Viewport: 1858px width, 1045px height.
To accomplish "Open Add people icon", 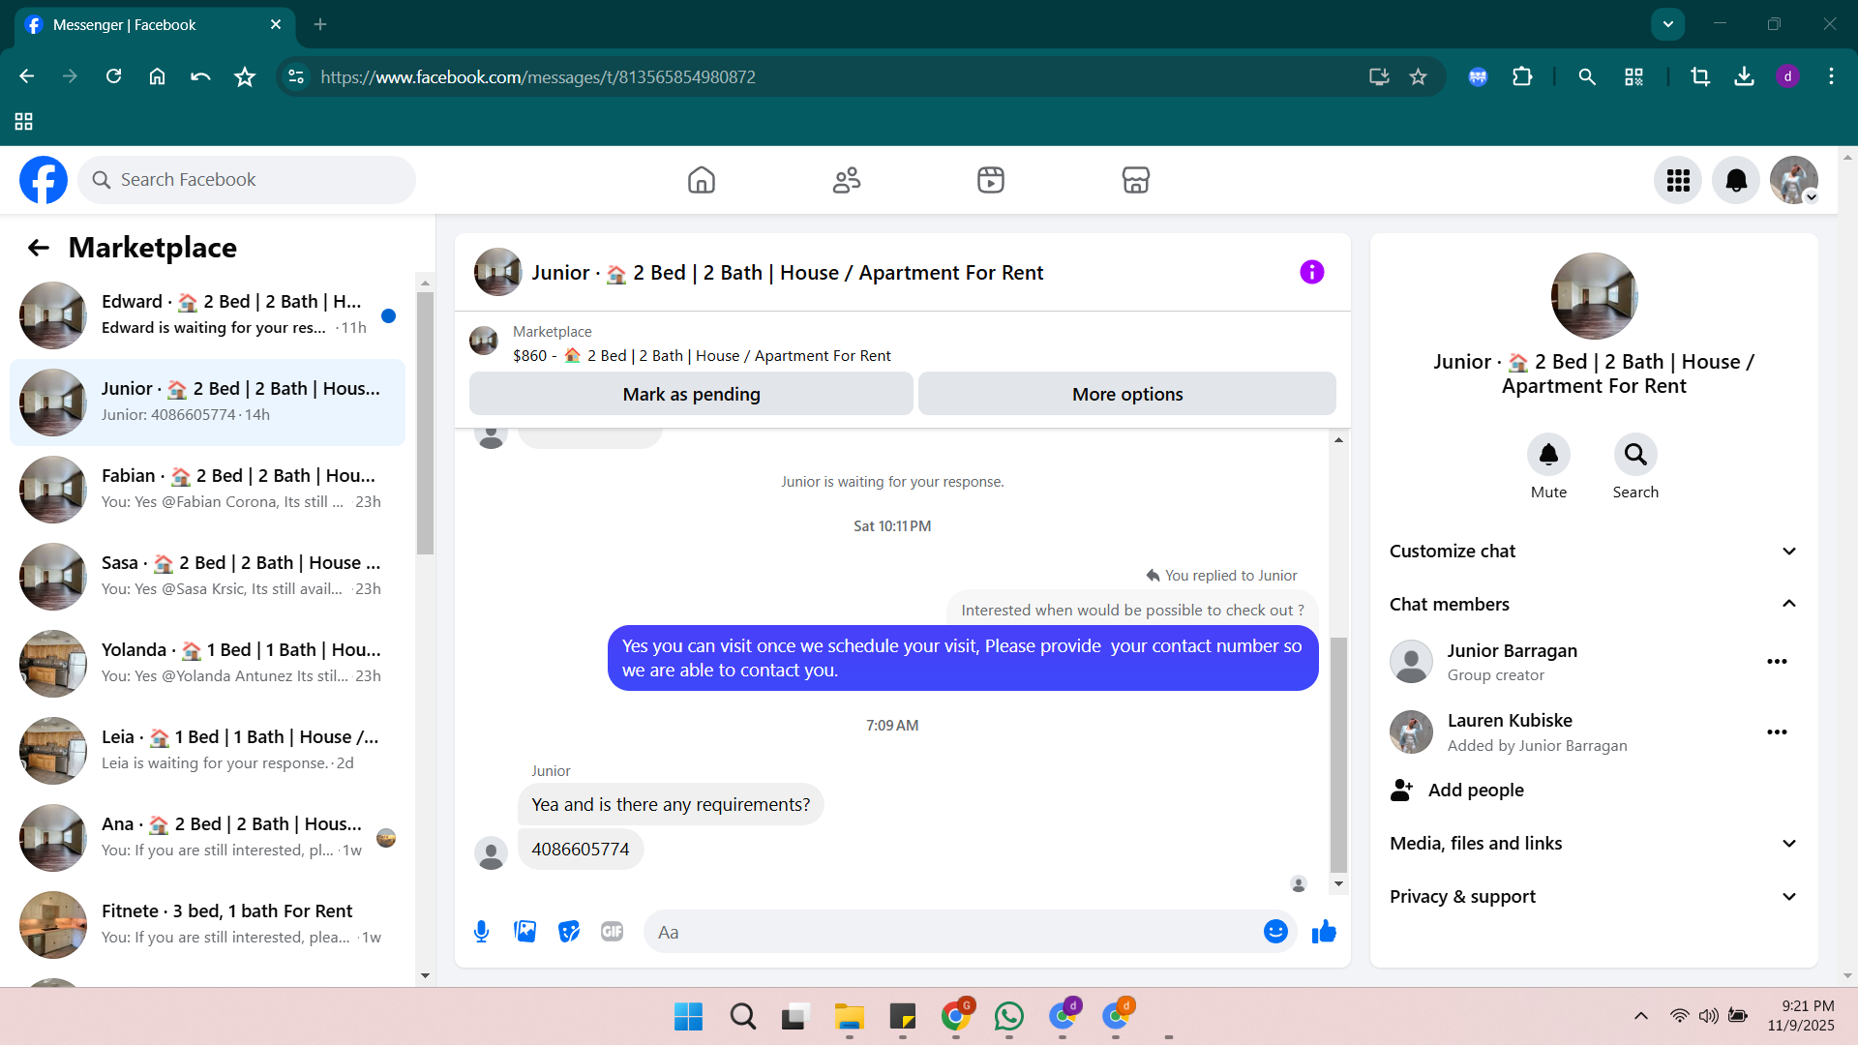I will click(1401, 791).
